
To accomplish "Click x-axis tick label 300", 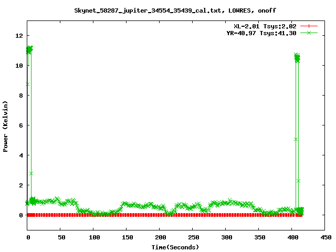I will click(227, 237).
